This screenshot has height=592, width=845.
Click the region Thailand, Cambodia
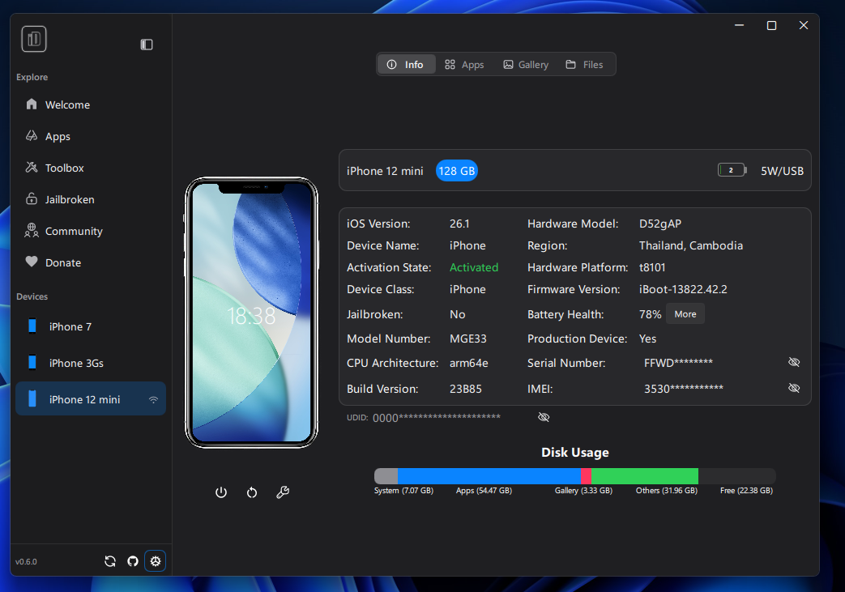[691, 245]
